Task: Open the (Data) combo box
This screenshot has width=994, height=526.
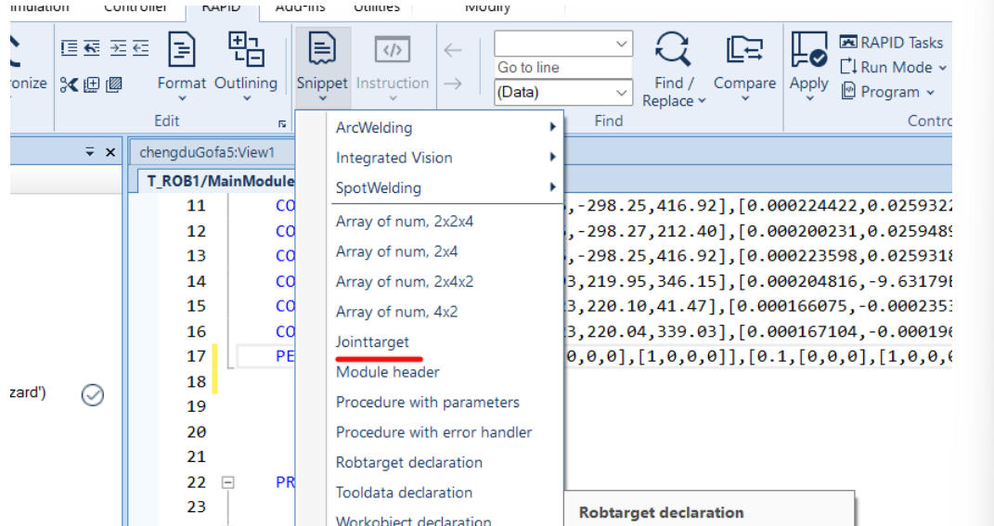Action: coord(562,93)
